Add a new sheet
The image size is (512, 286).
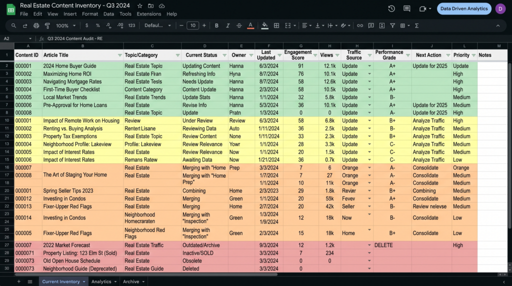click(18, 281)
